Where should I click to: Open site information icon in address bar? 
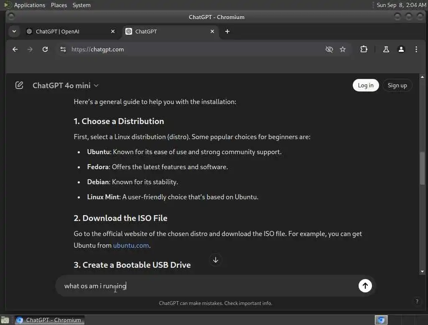tap(63, 49)
